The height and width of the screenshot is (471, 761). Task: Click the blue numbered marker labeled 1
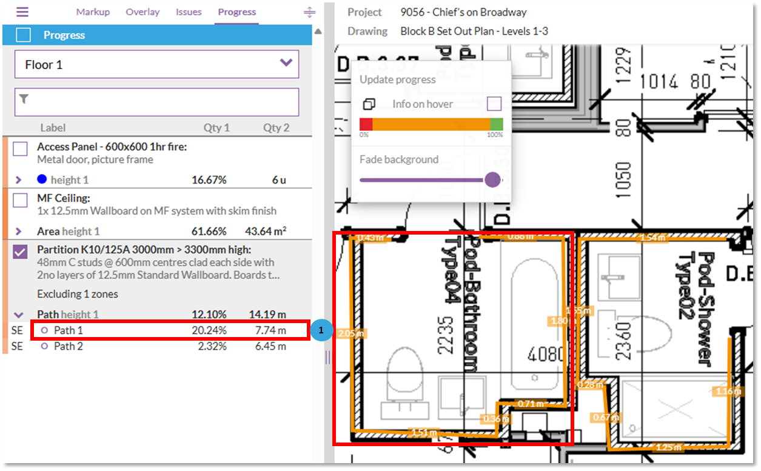[x=322, y=330]
